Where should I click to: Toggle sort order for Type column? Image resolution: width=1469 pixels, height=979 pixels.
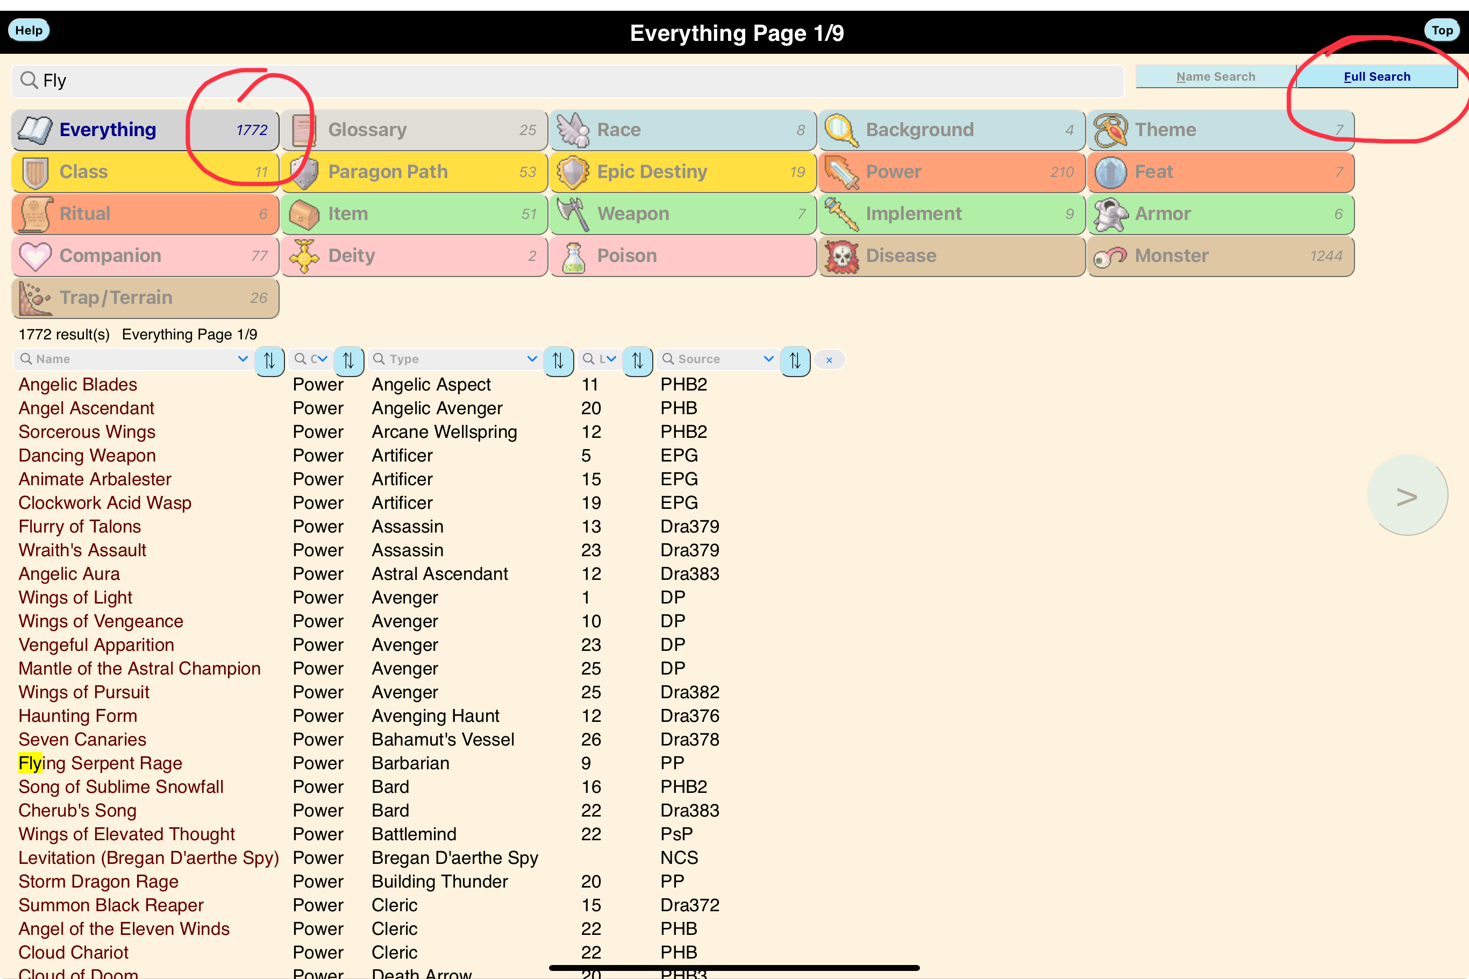558,361
